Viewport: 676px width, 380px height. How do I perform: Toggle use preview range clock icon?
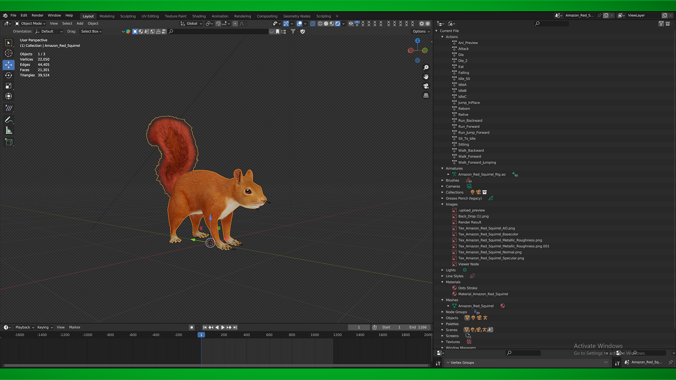pyautogui.click(x=375, y=327)
